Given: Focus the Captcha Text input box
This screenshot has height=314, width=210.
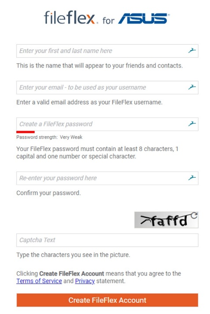Looking at the screenshot, I should [107, 240].
